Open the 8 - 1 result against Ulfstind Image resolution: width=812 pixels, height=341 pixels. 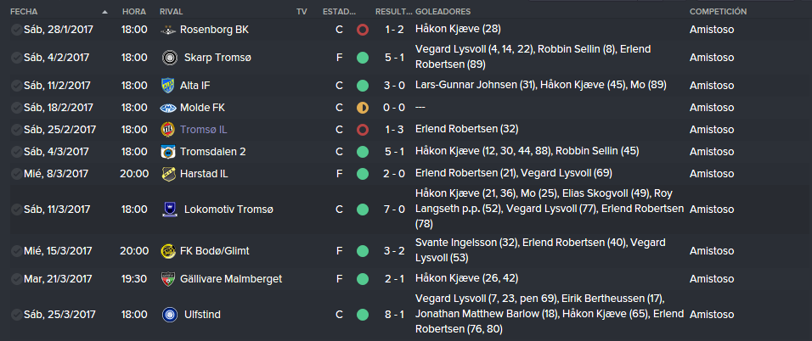[394, 314]
